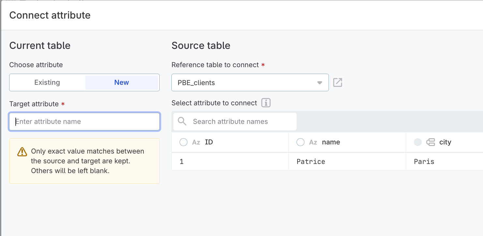This screenshot has width=483, height=236.
Task: Click the info icon beside Select attribute to connect
Action: 266,103
